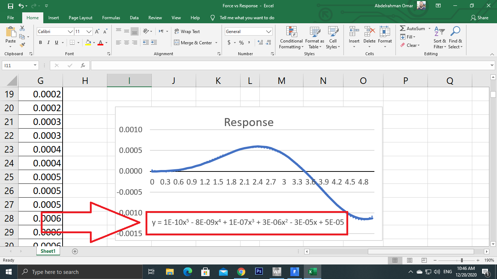Open the Calibri font name dropdown
497x279 pixels.
coord(71,32)
